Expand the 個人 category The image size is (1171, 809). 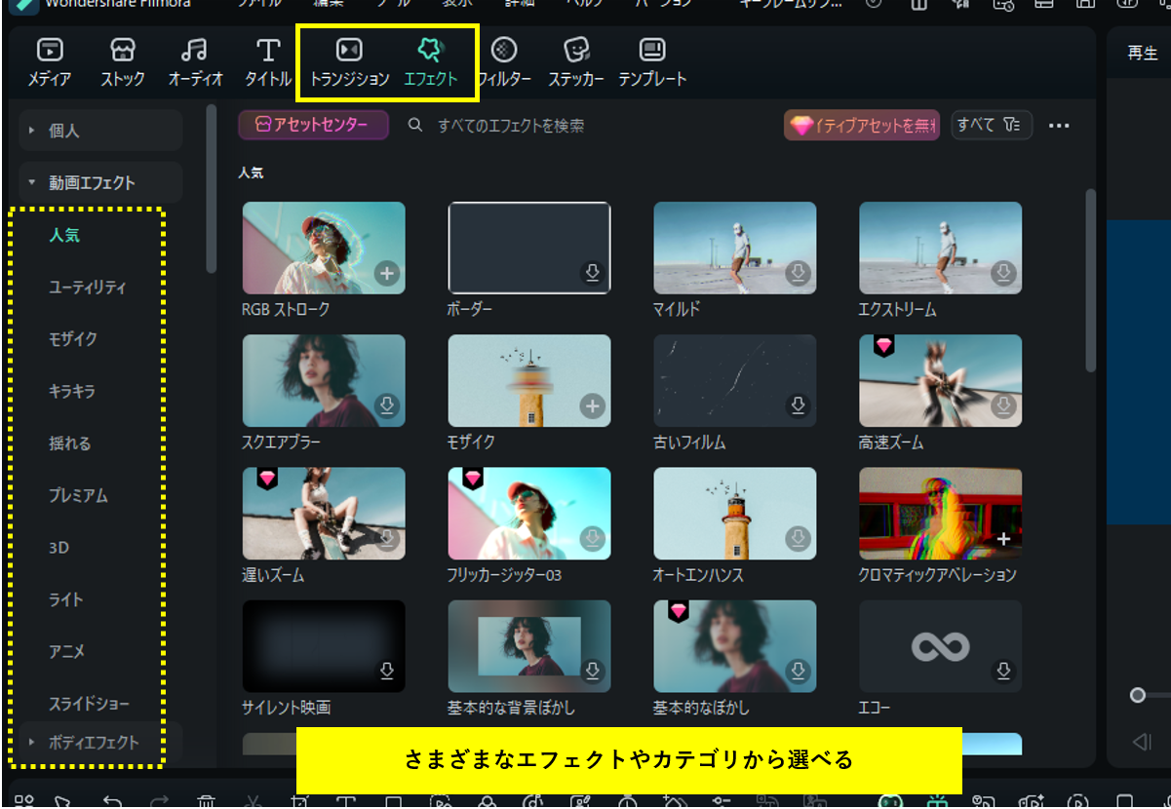tap(99, 130)
